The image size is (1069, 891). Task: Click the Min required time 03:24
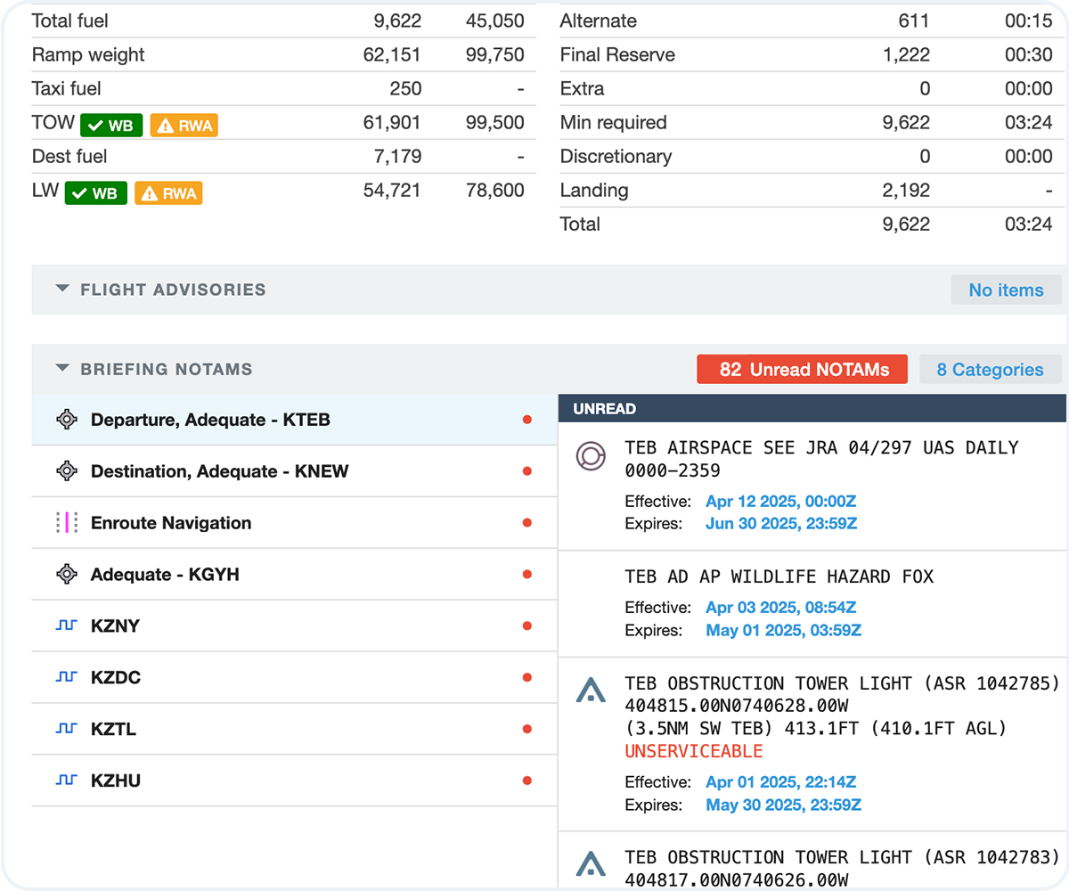(x=1029, y=122)
